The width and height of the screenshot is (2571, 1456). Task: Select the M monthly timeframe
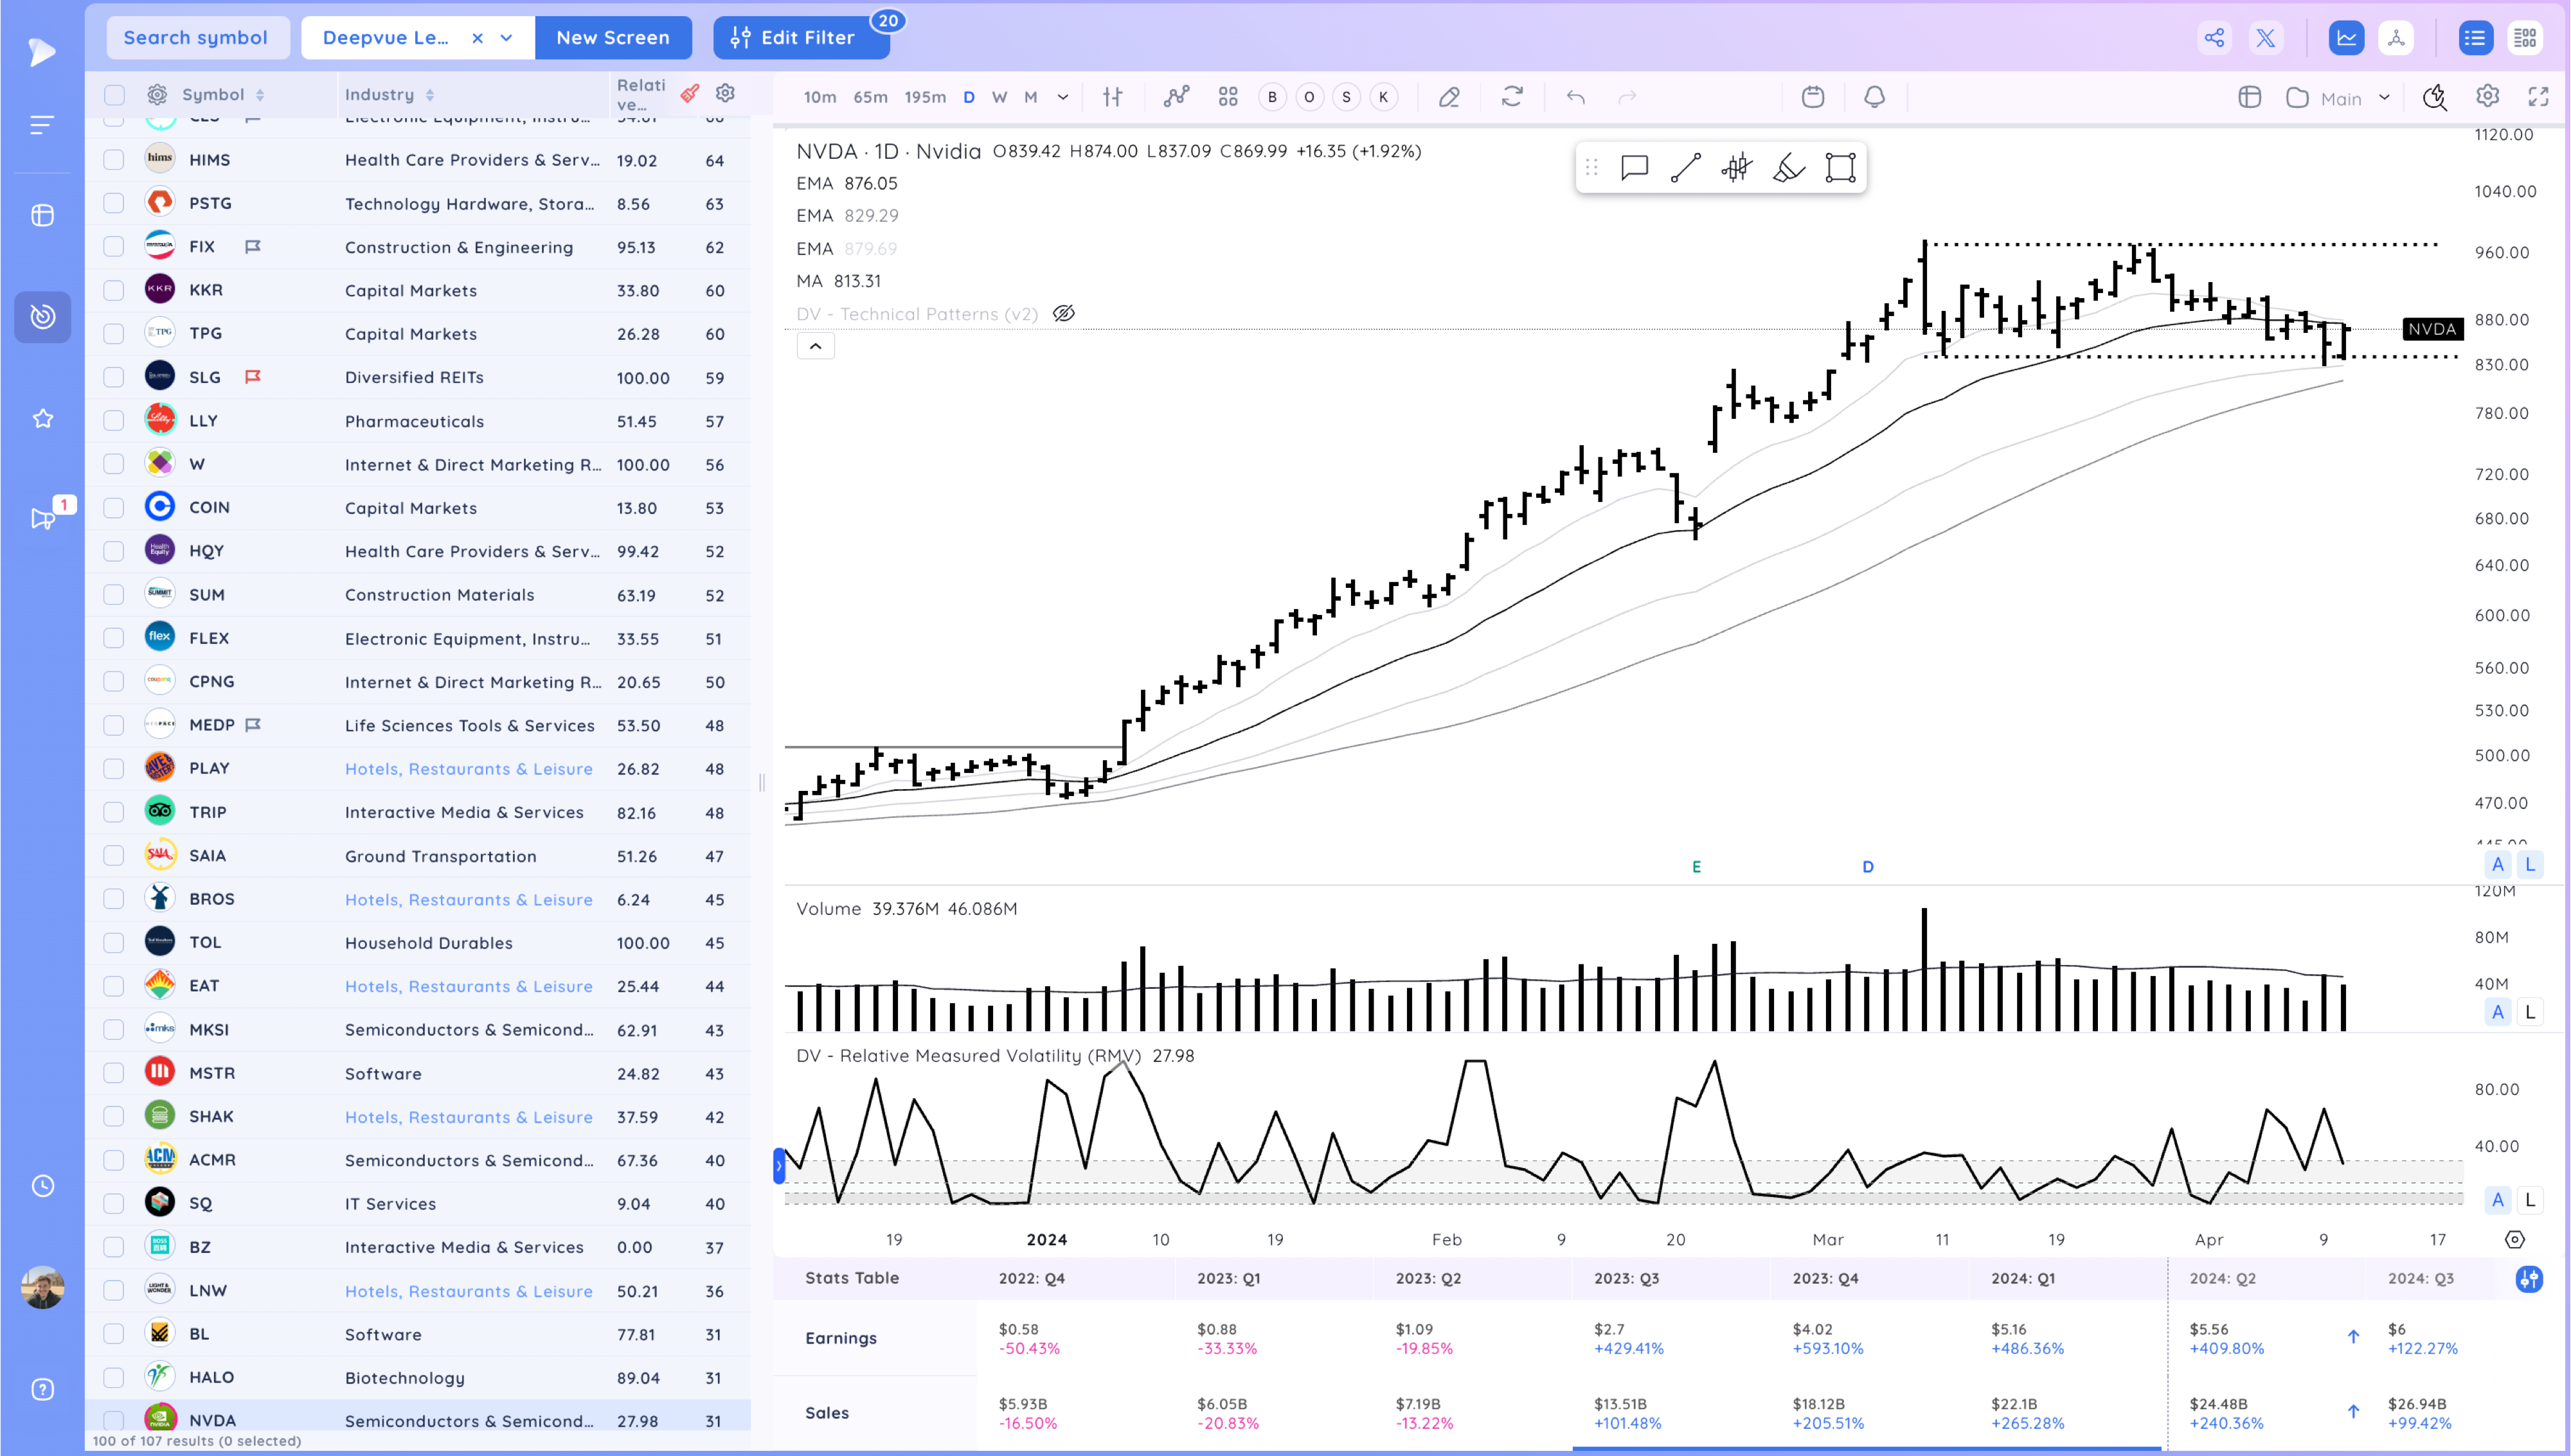(x=1030, y=97)
